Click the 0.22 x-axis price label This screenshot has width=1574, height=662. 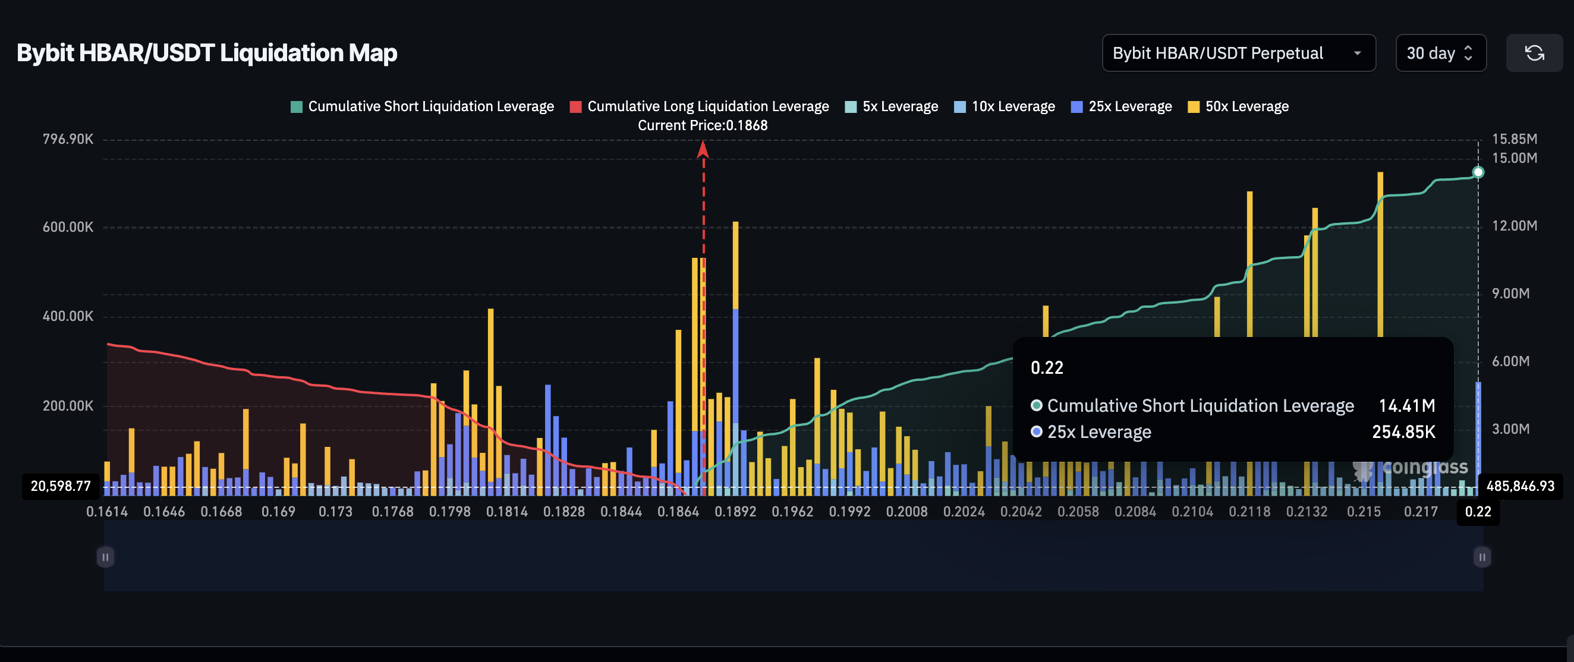tap(1478, 512)
